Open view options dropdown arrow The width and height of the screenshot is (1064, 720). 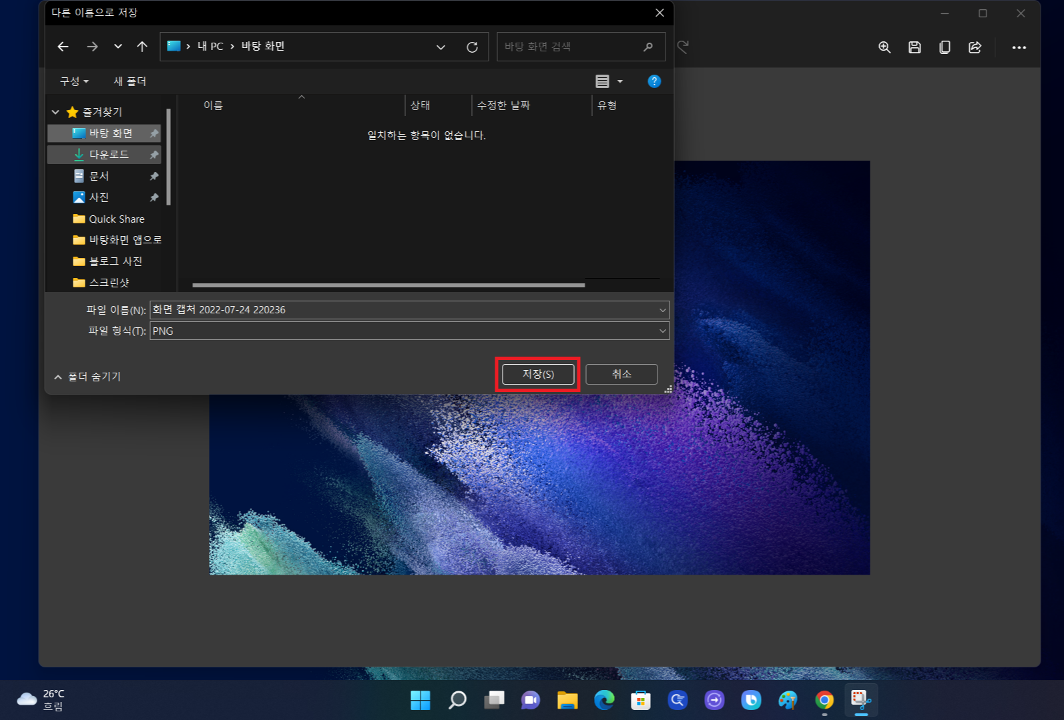point(620,81)
